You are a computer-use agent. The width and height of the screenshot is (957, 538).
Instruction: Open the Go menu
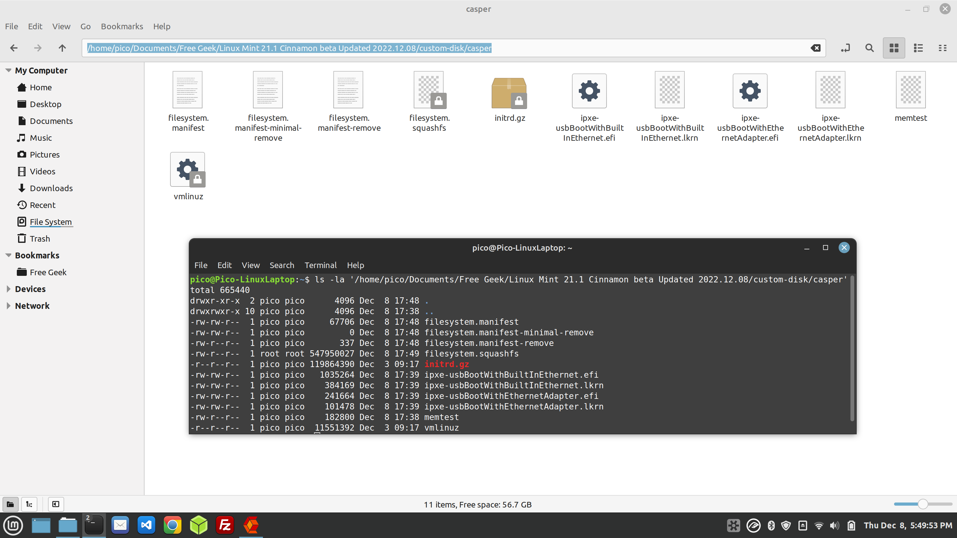[85, 26]
